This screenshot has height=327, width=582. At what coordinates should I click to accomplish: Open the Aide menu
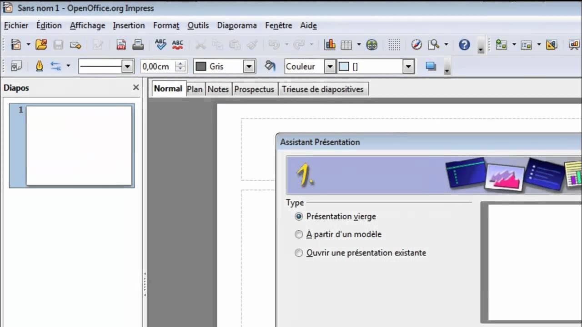(308, 25)
